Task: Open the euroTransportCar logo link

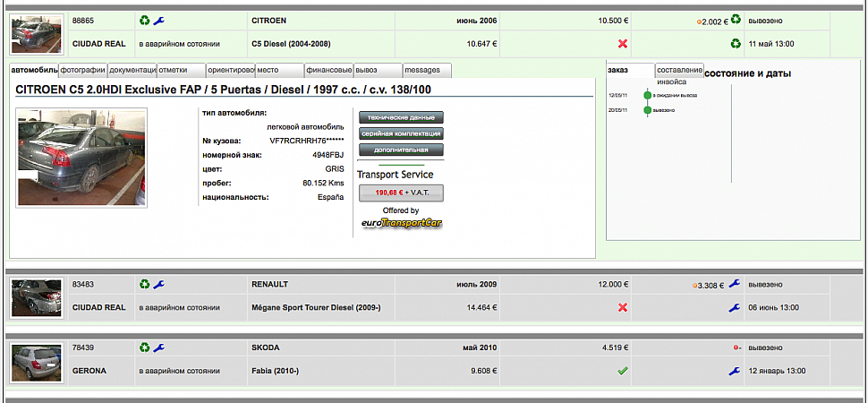Action: click(402, 223)
